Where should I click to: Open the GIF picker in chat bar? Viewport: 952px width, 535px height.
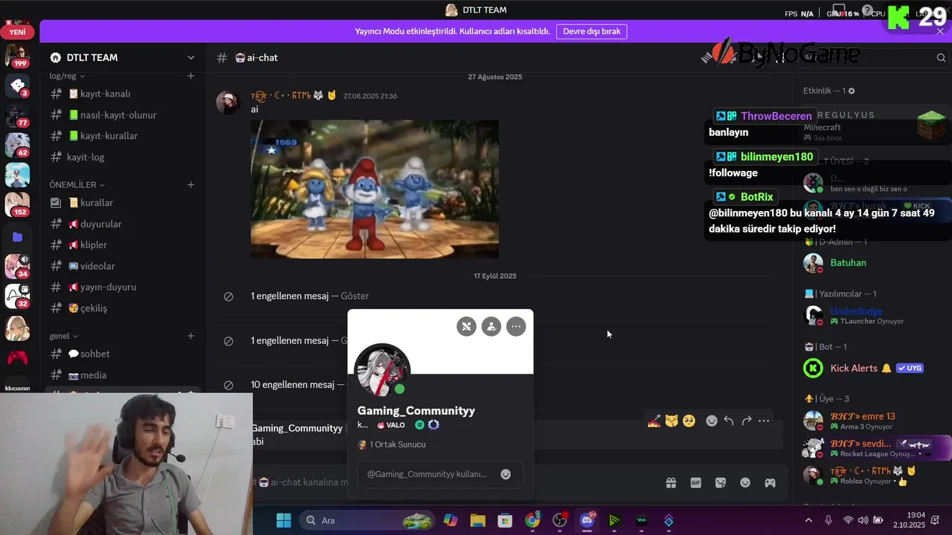pyautogui.click(x=696, y=483)
